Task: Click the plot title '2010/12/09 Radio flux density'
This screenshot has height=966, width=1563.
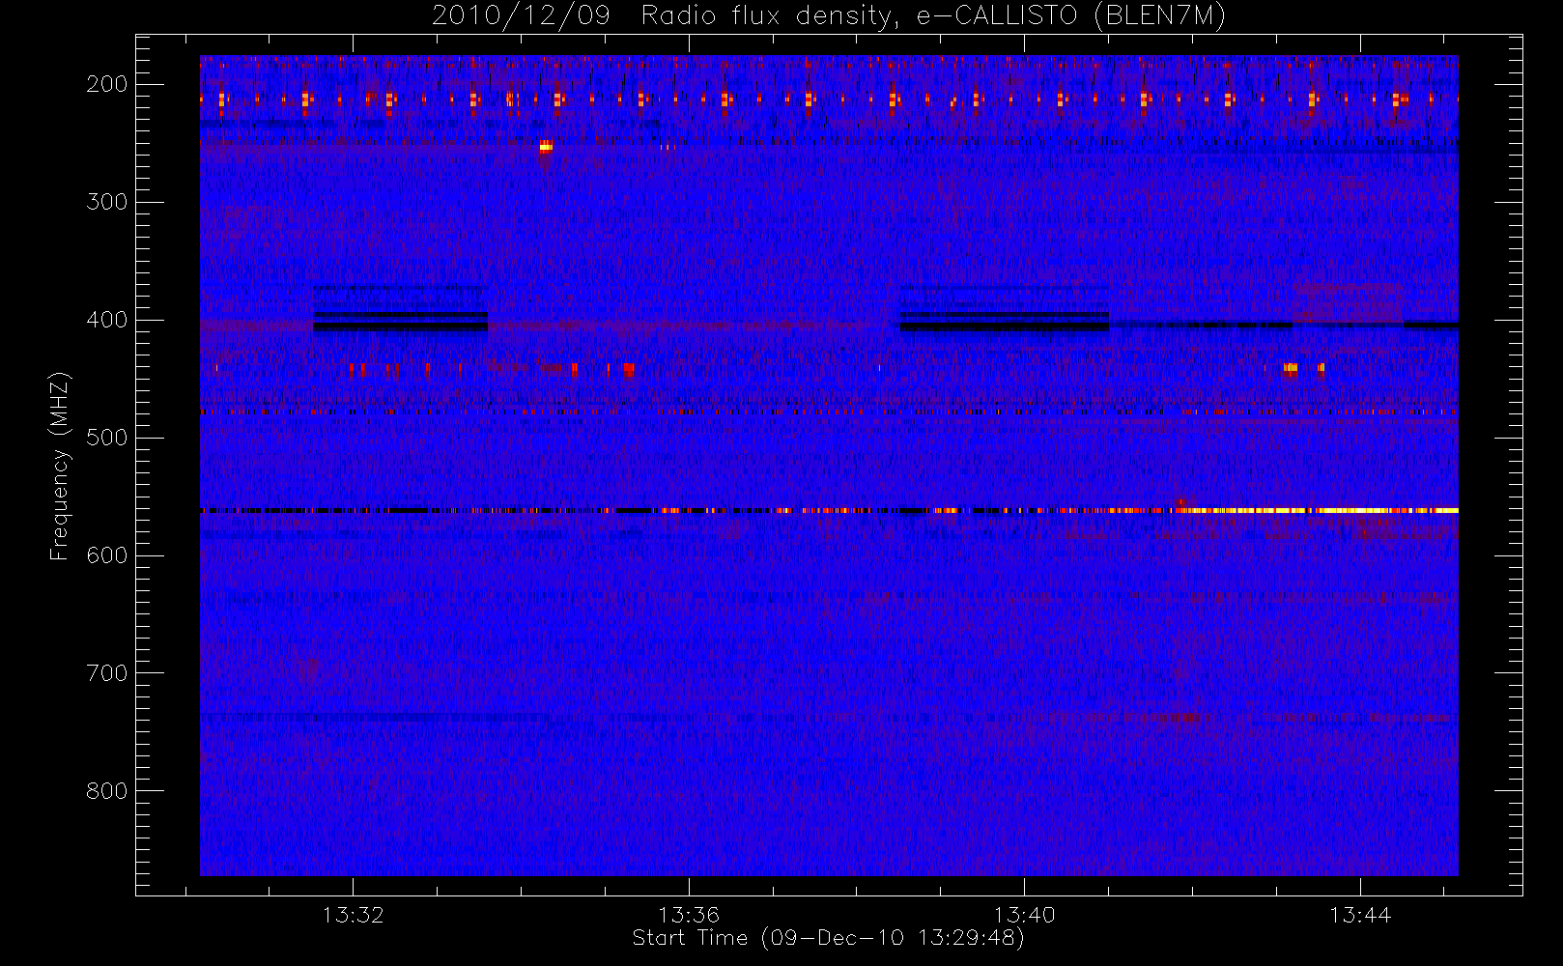Action: click(x=660, y=16)
